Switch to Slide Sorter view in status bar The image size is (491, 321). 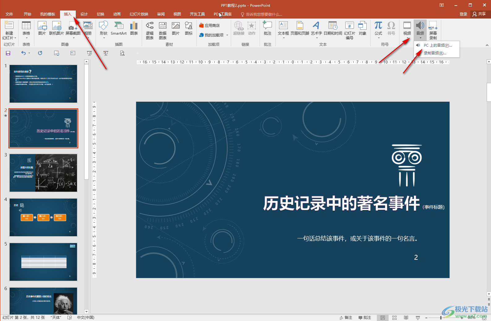(x=394, y=318)
